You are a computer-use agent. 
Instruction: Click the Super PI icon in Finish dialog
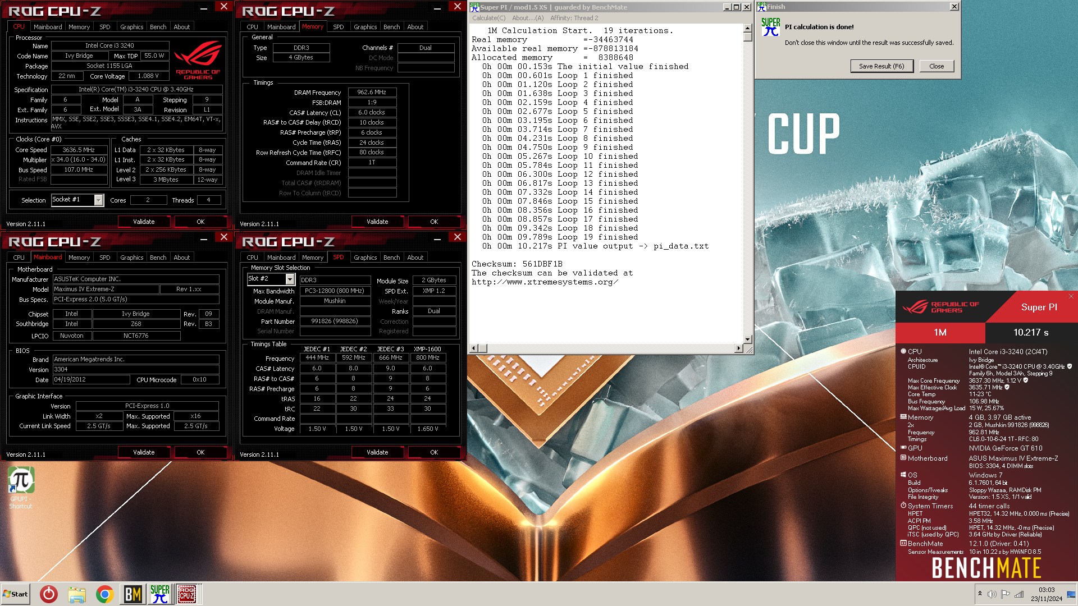(771, 27)
